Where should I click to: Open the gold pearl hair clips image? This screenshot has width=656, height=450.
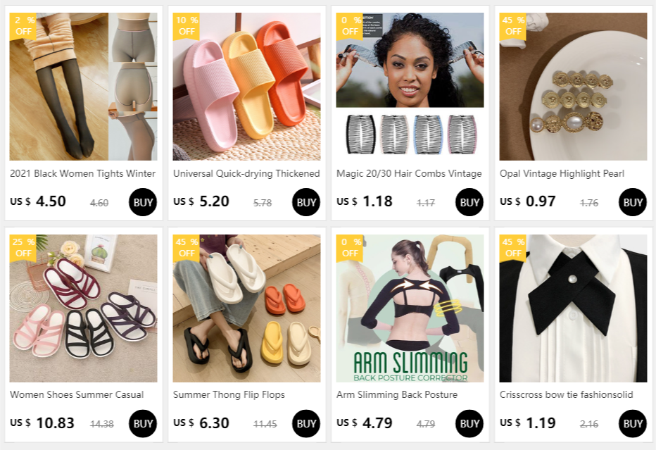tap(573, 86)
